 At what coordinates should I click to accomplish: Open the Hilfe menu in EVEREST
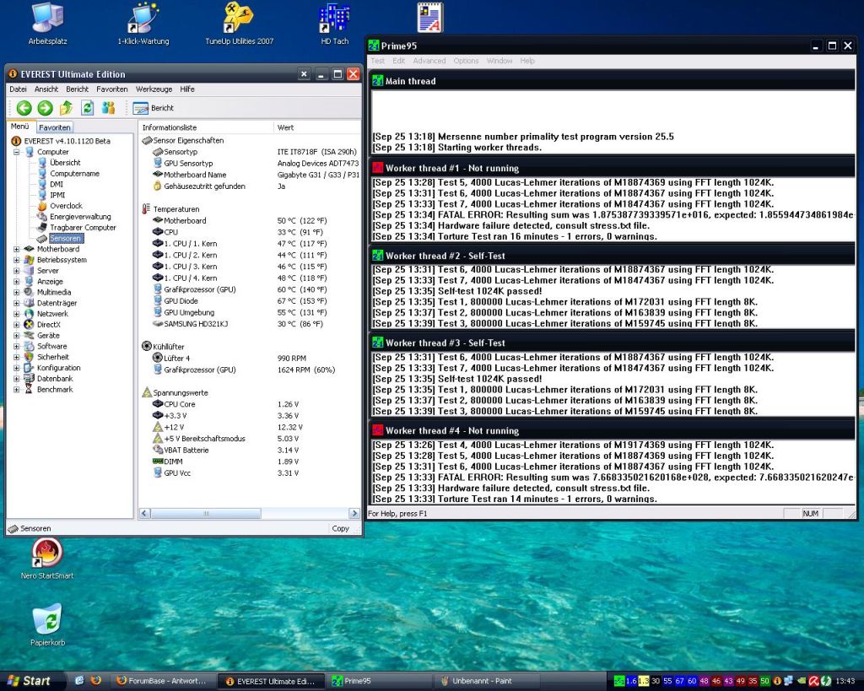(x=187, y=89)
